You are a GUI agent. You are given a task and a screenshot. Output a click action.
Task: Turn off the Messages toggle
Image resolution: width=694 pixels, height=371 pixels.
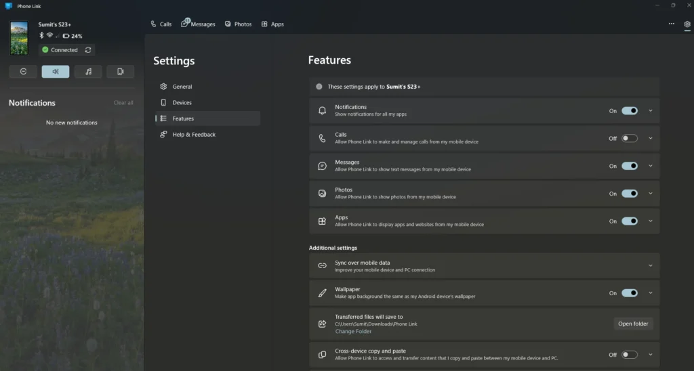coord(630,166)
